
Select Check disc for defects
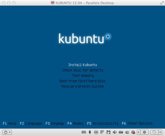point(82,70)
